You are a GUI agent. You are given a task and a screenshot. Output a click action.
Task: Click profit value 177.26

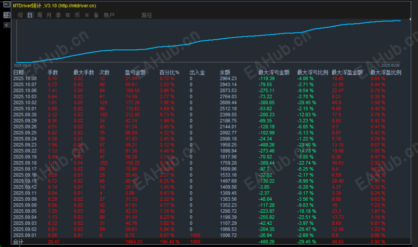[x=133, y=103]
